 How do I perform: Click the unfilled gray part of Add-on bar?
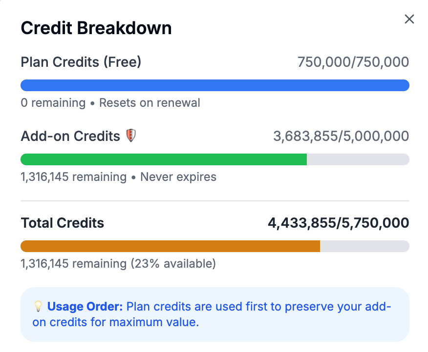click(x=358, y=159)
